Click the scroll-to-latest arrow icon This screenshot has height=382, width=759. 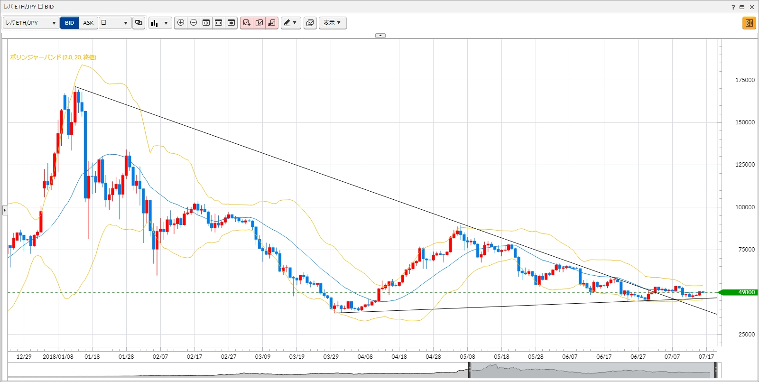coord(231,23)
